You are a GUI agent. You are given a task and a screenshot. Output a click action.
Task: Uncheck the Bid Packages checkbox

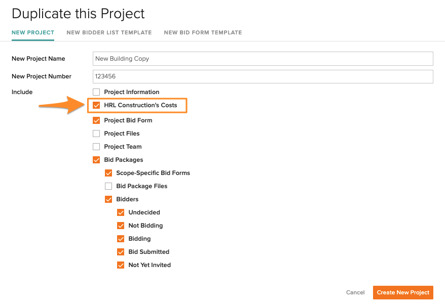pos(96,160)
